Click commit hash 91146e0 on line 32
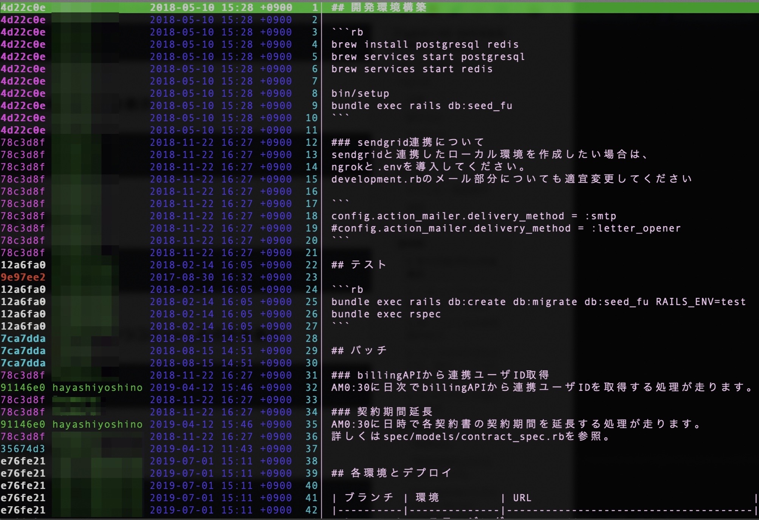 (23, 388)
